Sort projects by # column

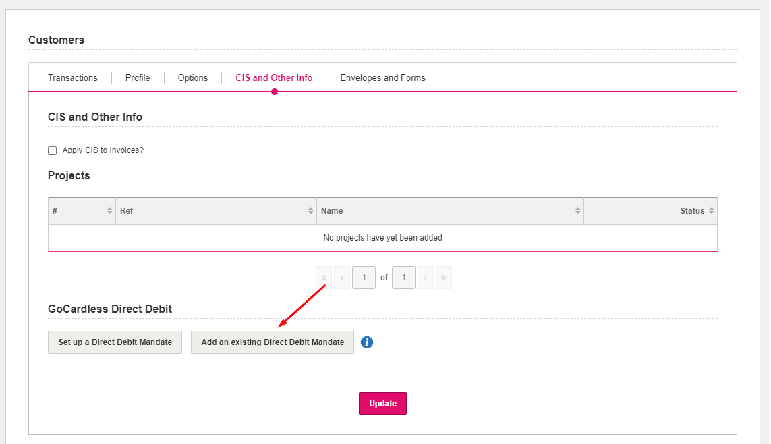coord(82,211)
